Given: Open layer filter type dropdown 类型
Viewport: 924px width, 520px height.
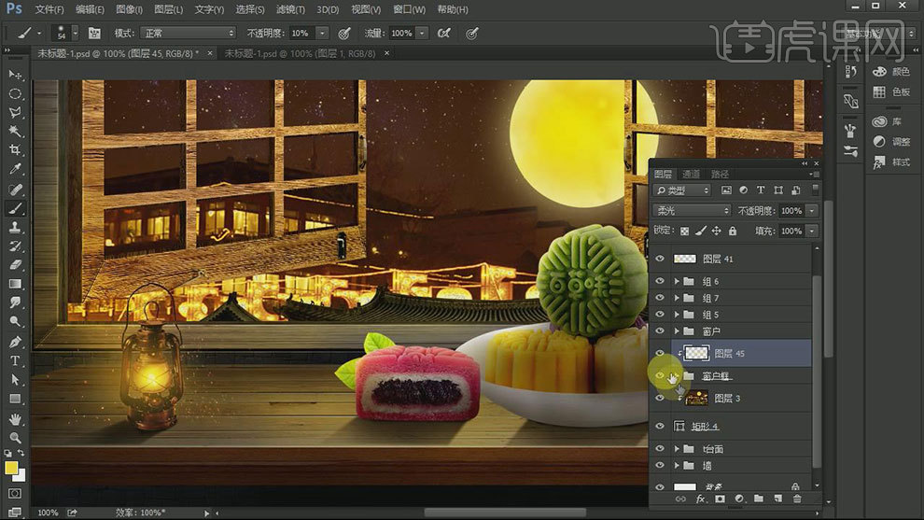Looking at the screenshot, I should [x=682, y=190].
